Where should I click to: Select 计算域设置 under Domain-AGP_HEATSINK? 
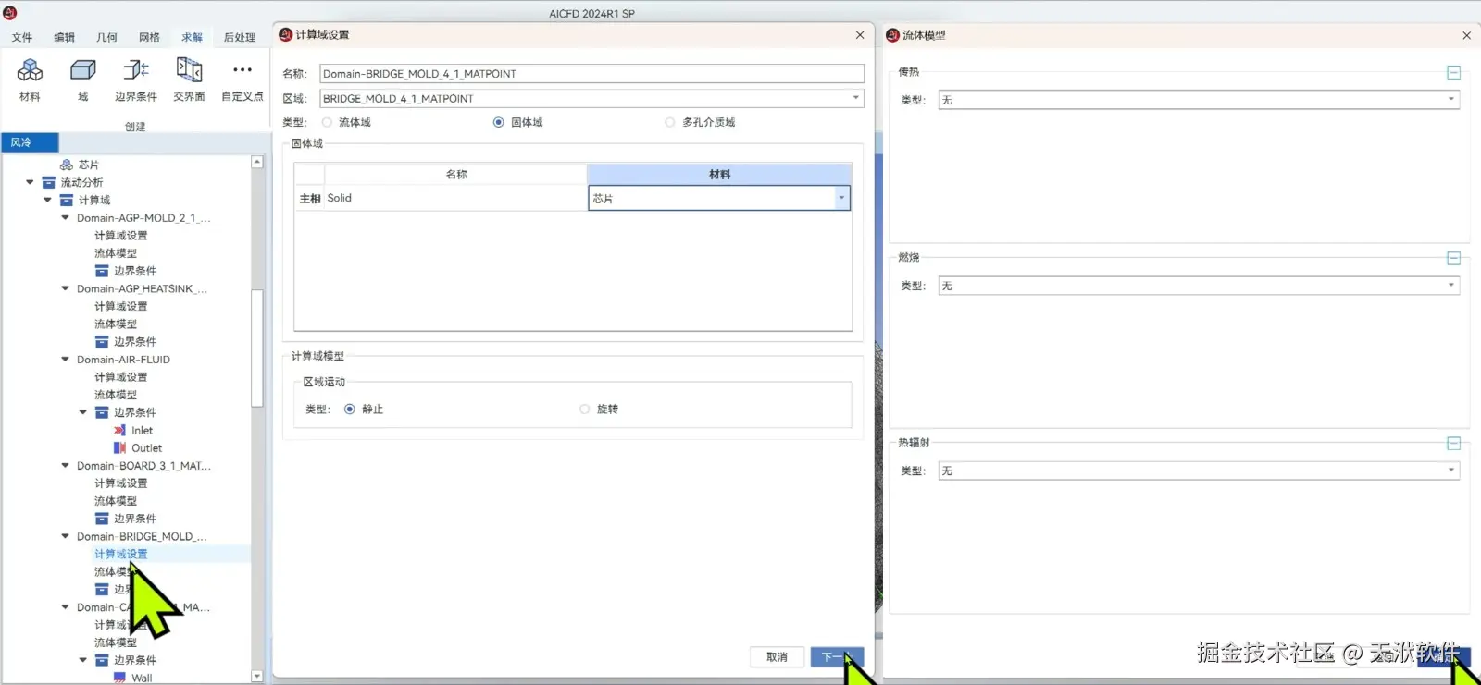[x=121, y=306]
